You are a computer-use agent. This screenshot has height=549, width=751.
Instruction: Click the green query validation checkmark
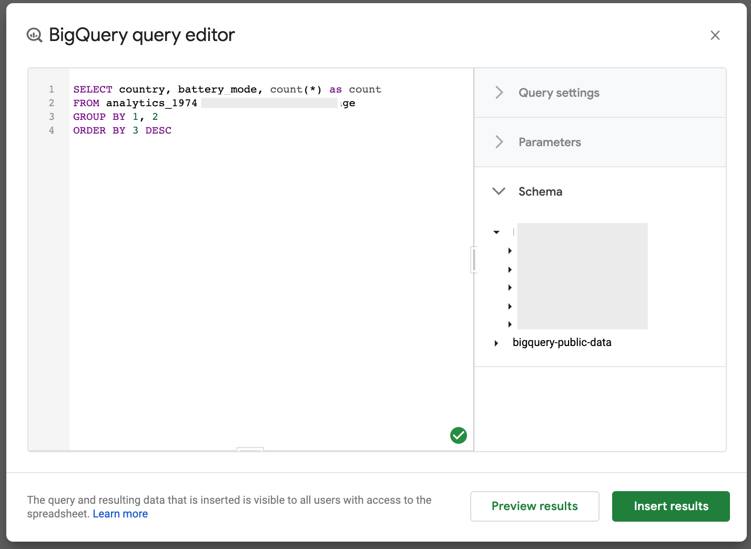coord(458,435)
